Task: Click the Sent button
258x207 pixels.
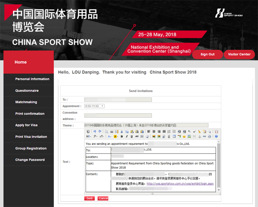Action: click(89, 198)
